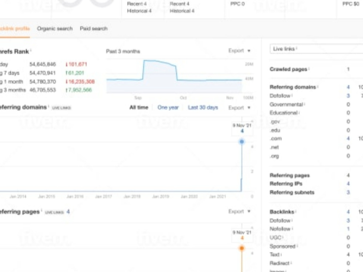Open the Paid search tab
The image size is (363, 272).
pos(94,28)
